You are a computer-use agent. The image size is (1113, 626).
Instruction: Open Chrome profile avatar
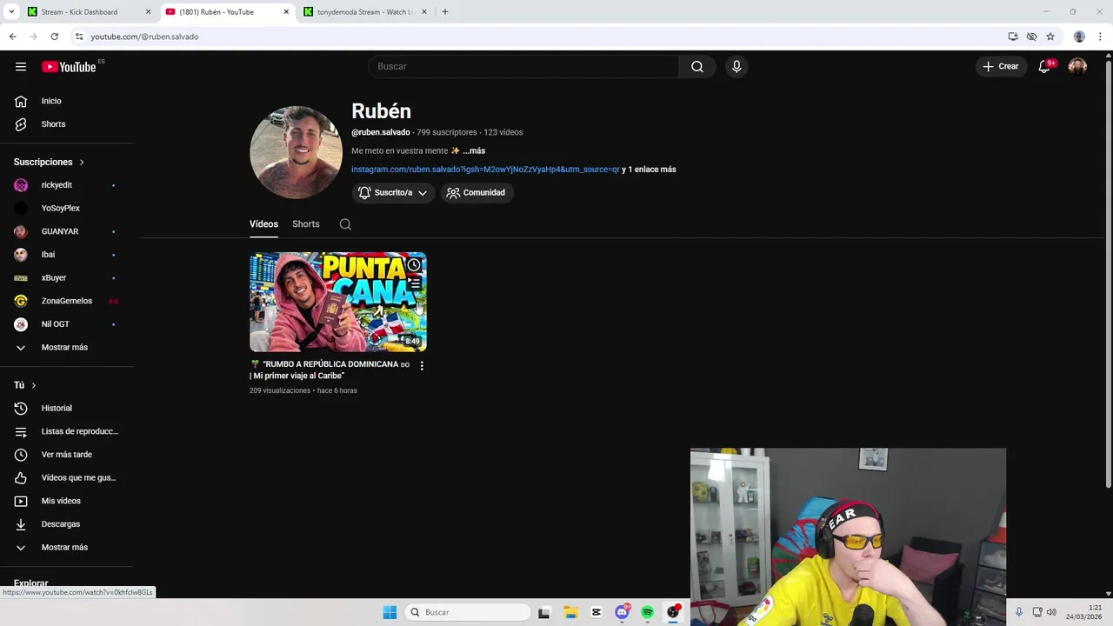[1079, 37]
